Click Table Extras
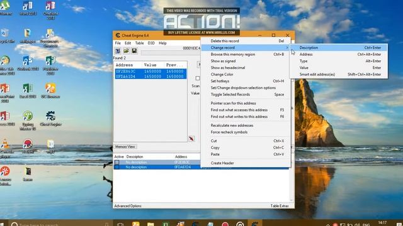The width and height of the screenshot is (403, 226). (280, 206)
